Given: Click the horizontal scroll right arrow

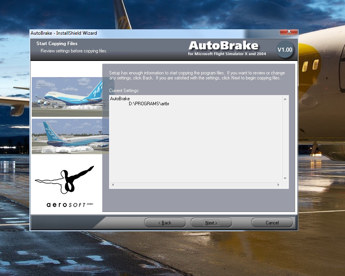Looking at the screenshot, I should pyautogui.click(x=278, y=185).
